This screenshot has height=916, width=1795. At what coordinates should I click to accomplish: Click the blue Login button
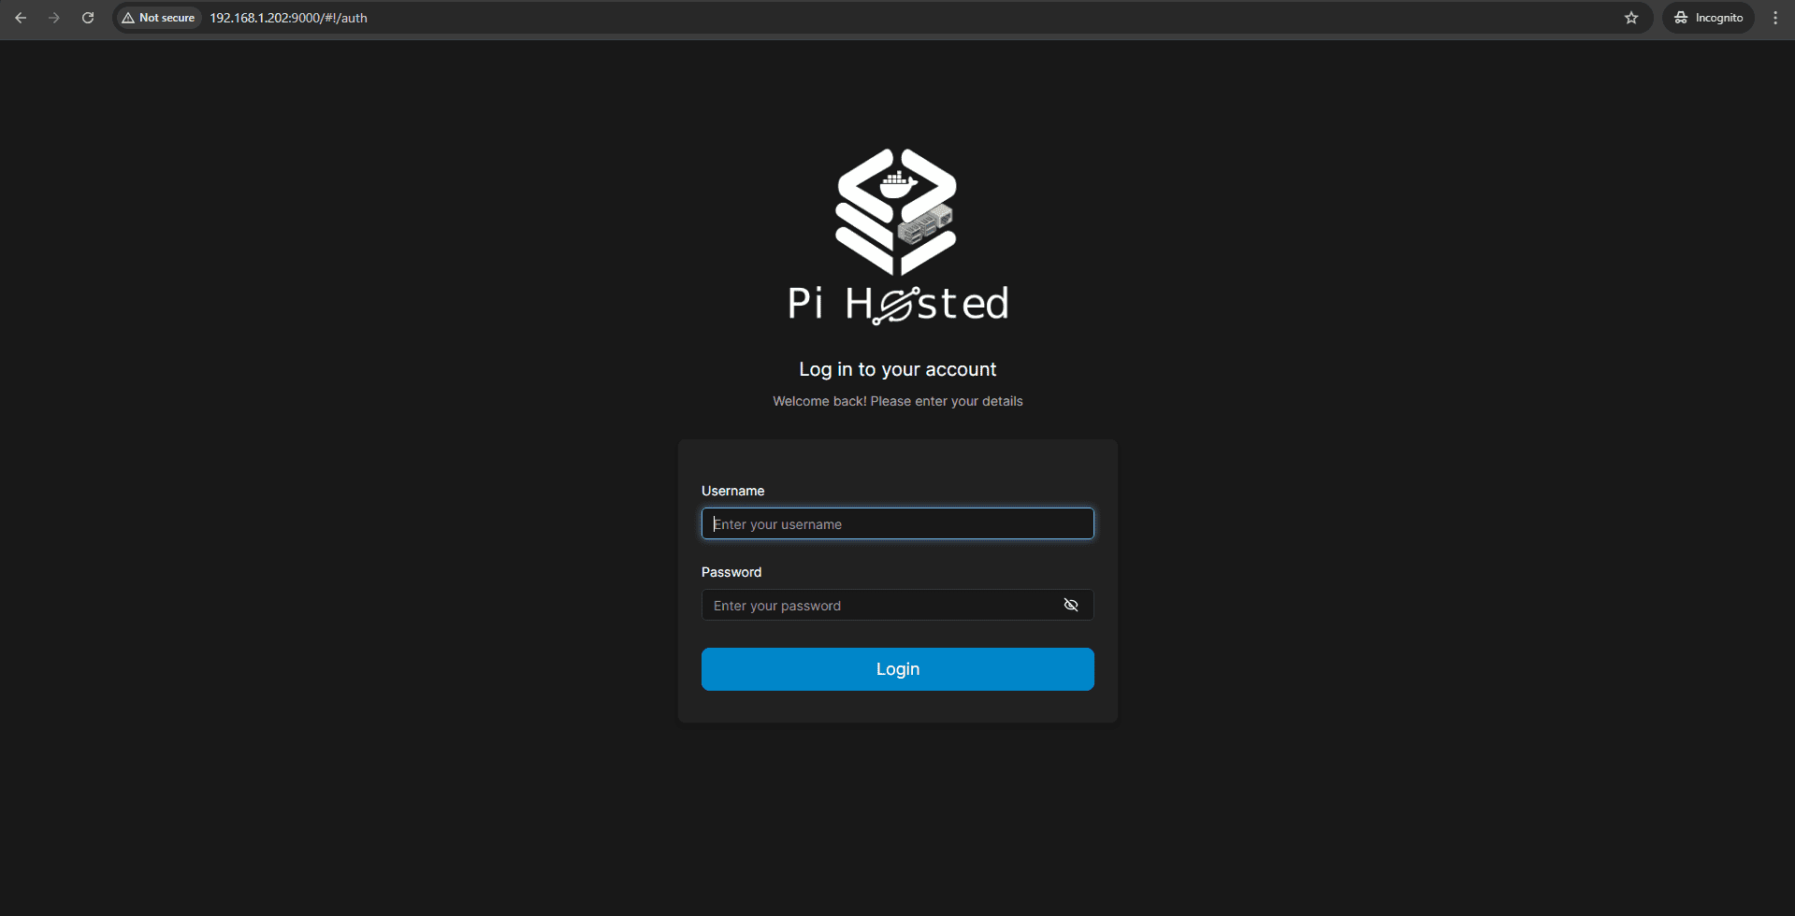point(897,669)
